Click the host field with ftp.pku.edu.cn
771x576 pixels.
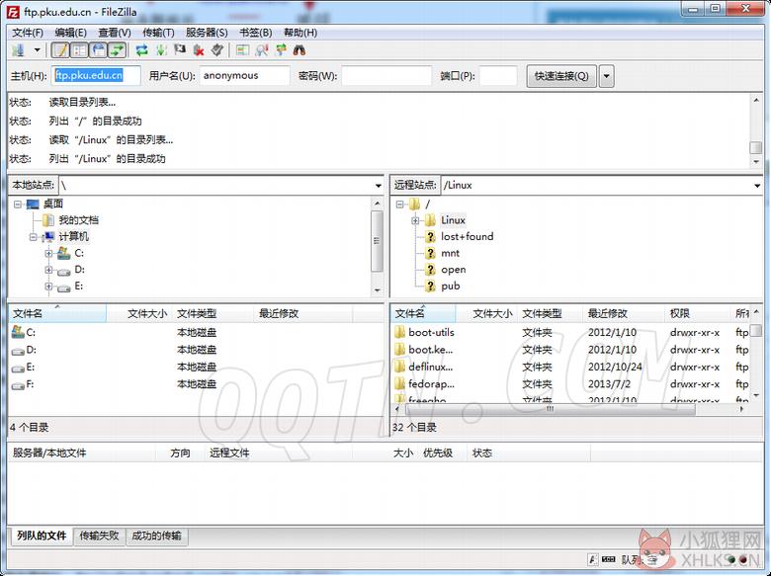click(96, 76)
